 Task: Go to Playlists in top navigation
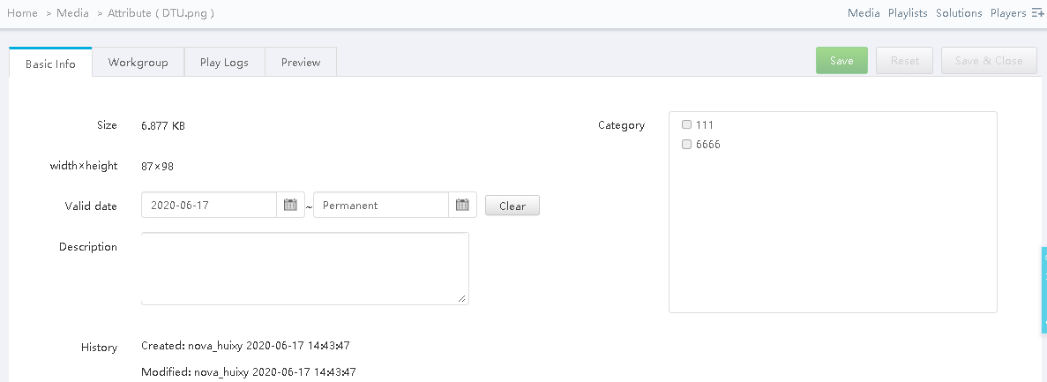[908, 12]
